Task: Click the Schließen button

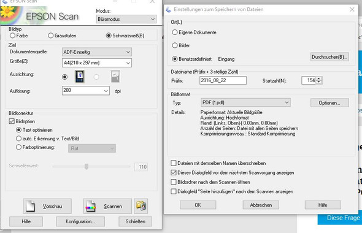Action: pos(135,221)
